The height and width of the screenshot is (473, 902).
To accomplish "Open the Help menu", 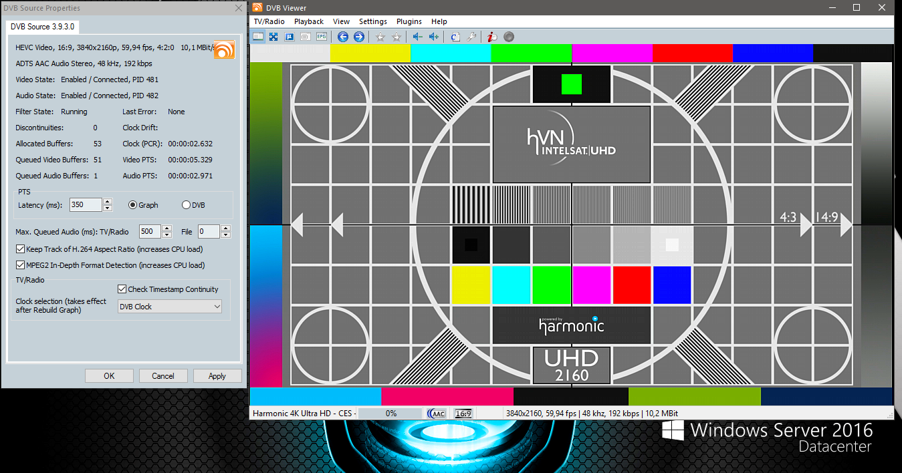I will 439,21.
